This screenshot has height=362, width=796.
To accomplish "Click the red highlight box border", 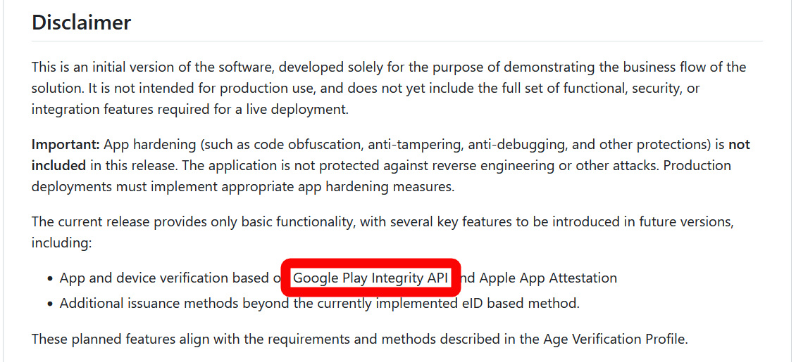I will [x=371, y=262].
